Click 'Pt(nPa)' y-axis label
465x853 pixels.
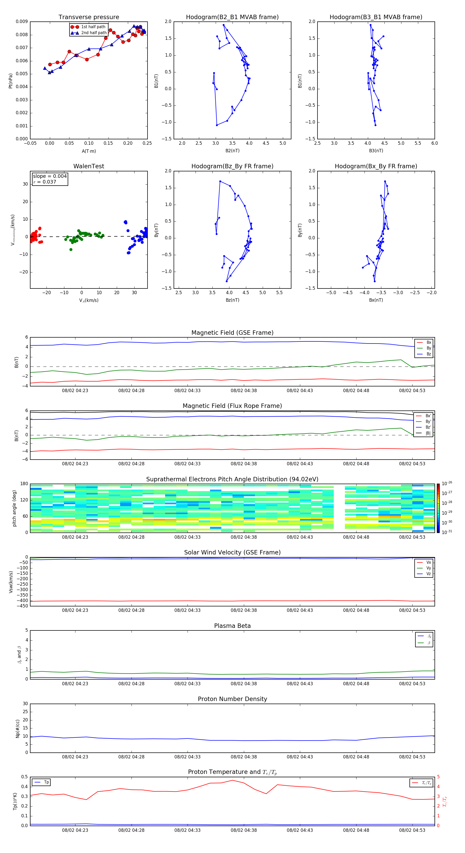(x=11, y=80)
